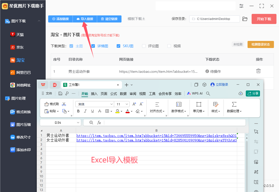The image size is (279, 192).
Task: Switch to the 公式 ribbon tab
Action: pyautogui.click(x=114, y=94)
